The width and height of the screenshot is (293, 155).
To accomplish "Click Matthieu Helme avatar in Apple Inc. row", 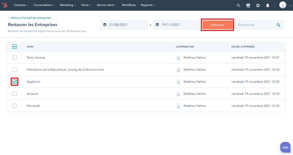I will coord(178,82).
